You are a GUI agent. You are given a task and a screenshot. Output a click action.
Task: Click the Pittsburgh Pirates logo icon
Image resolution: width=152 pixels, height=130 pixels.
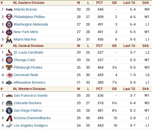[x=9, y=67]
